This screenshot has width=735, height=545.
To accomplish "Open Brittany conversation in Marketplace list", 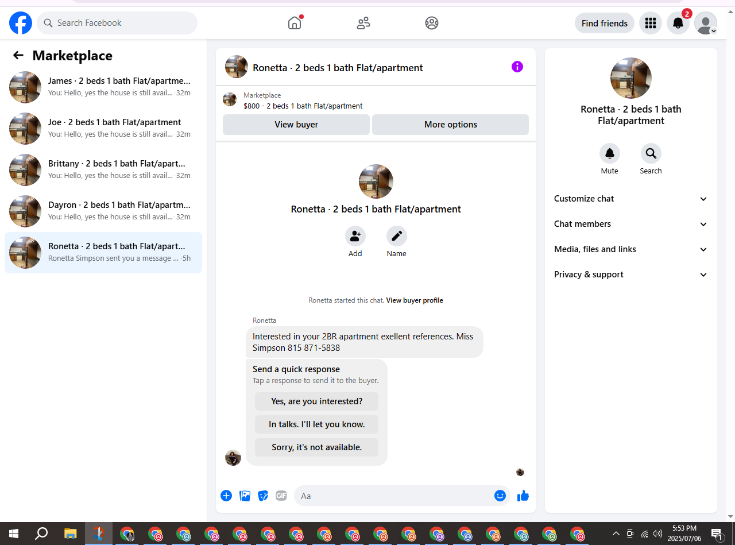I will pyautogui.click(x=103, y=170).
